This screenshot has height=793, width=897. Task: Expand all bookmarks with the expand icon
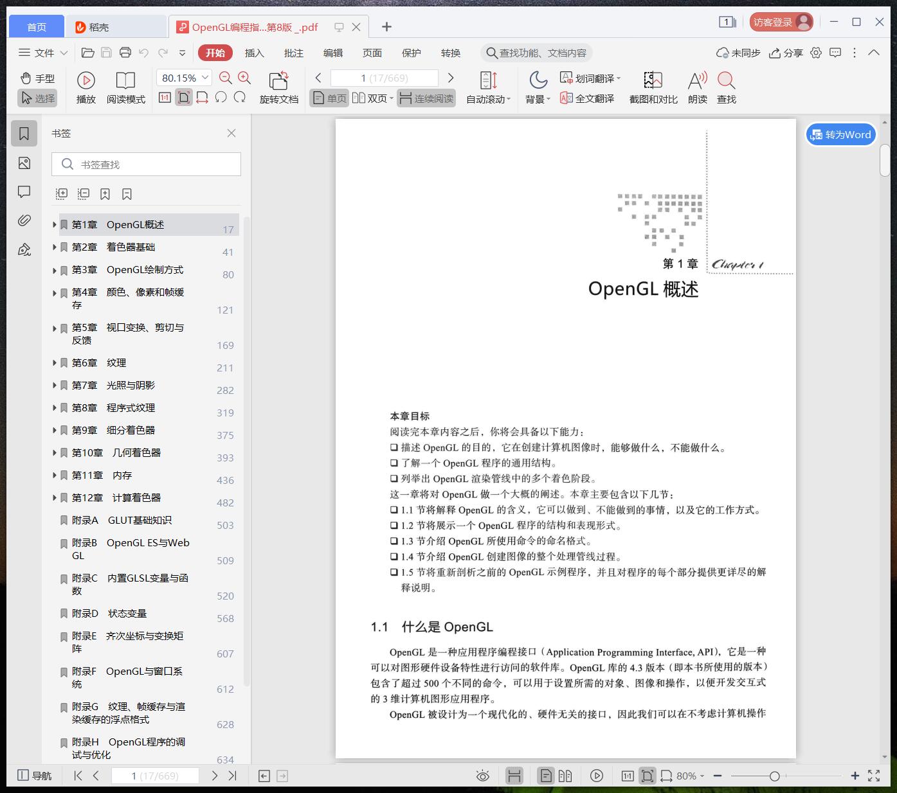click(62, 193)
